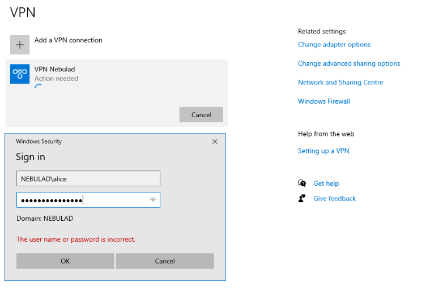Image resolution: width=426 pixels, height=308 pixels.
Task: Click the Get help speech bubble icon
Action: coord(302,183)
